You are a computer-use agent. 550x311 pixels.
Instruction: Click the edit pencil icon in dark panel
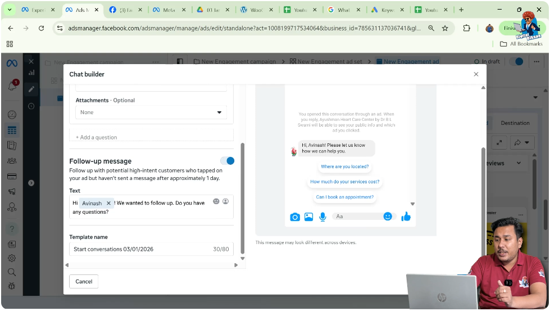[31, 89]
